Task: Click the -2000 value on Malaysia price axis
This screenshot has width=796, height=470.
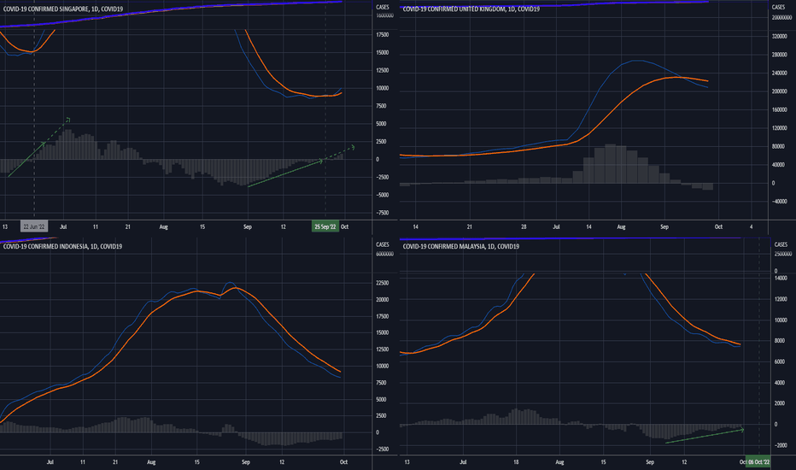Action: pyautogui.click(x=780, y=445)
